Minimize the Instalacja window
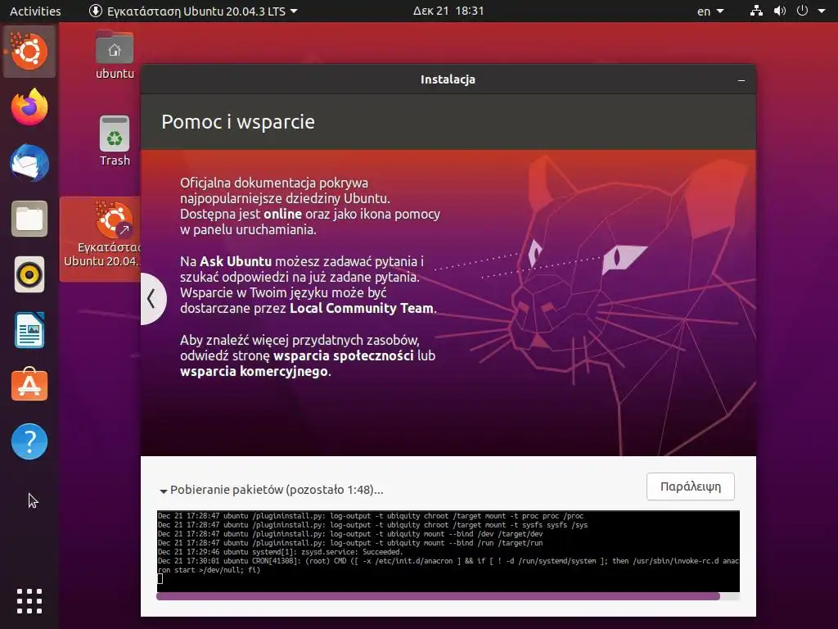 [x=741, y=80]
